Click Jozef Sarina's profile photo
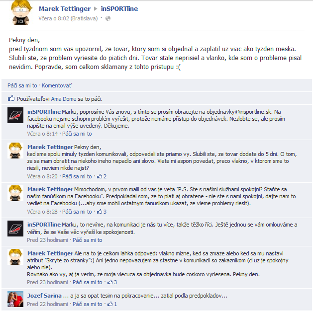The image size is (313, 311). [x=15, y=299]
